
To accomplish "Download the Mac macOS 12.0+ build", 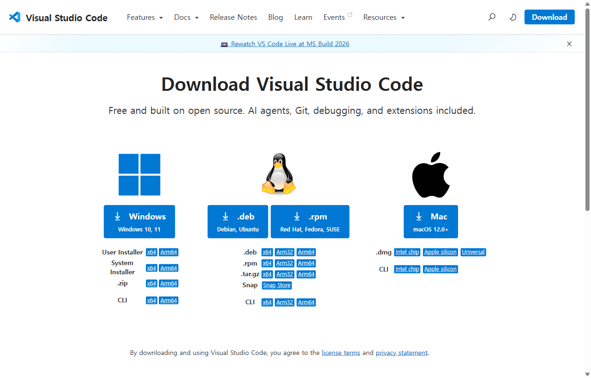I will 431,222.
